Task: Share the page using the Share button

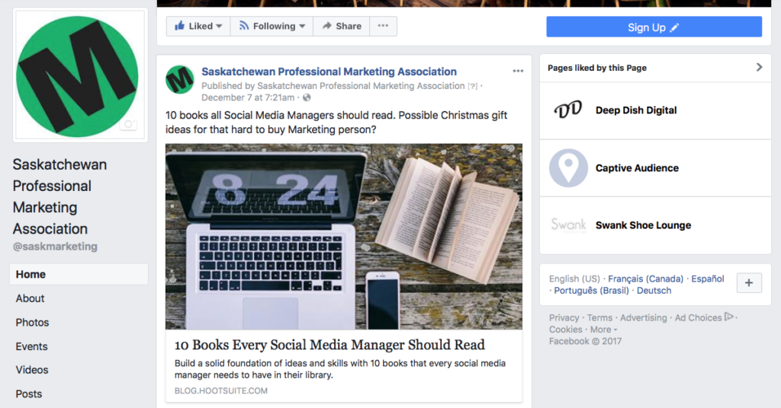Action: click(x=342, y=26)
